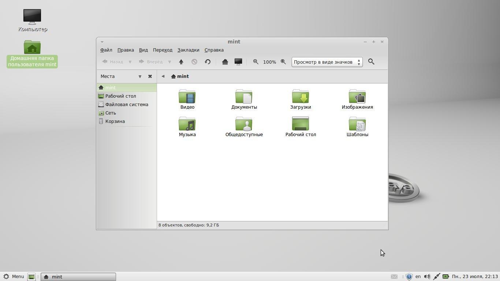Screen dimensions: 500x281
Task: Zoom out the icon view
Action: pyautogui.click(x=255, y=62)
